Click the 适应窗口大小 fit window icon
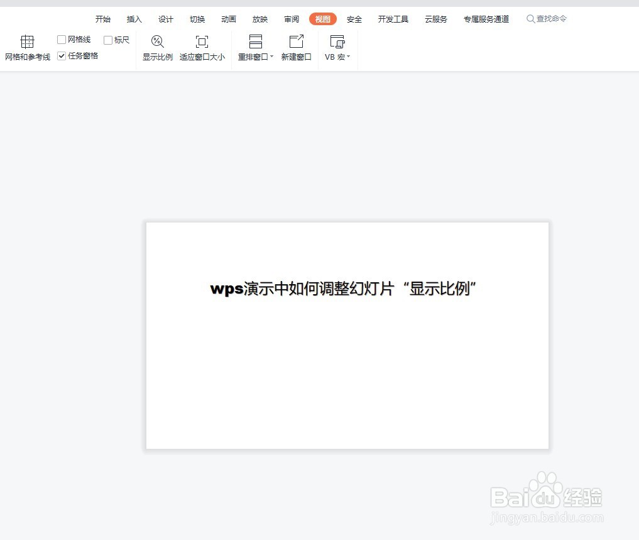 pos(202,41)
